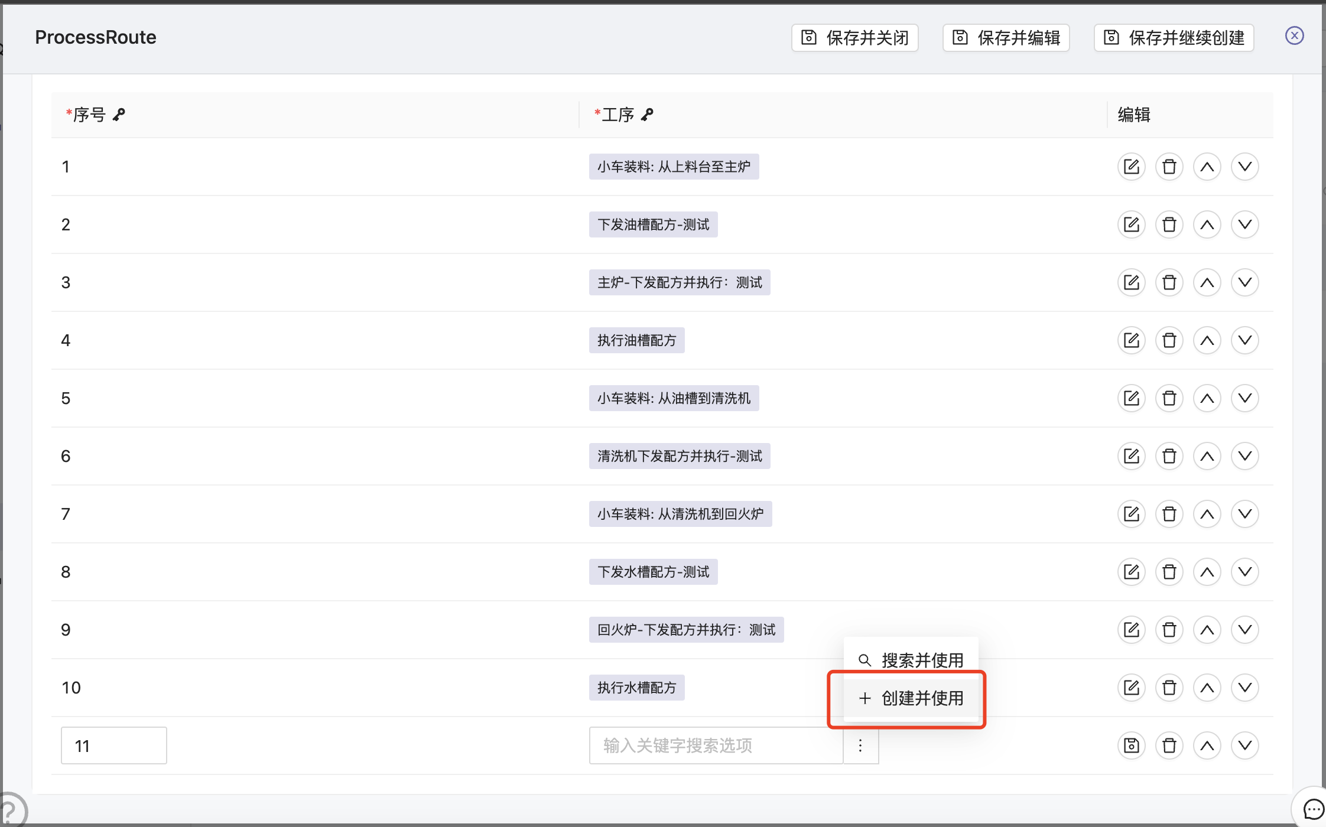1326x827 pixels.
Task: Delete row 9 回火炉 step
Action: point(1169,630)
